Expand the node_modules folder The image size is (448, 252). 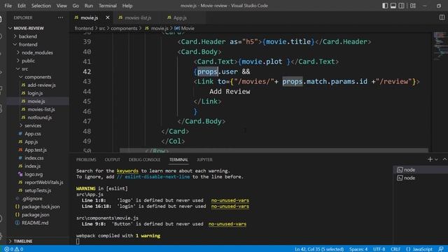[38, 52]
